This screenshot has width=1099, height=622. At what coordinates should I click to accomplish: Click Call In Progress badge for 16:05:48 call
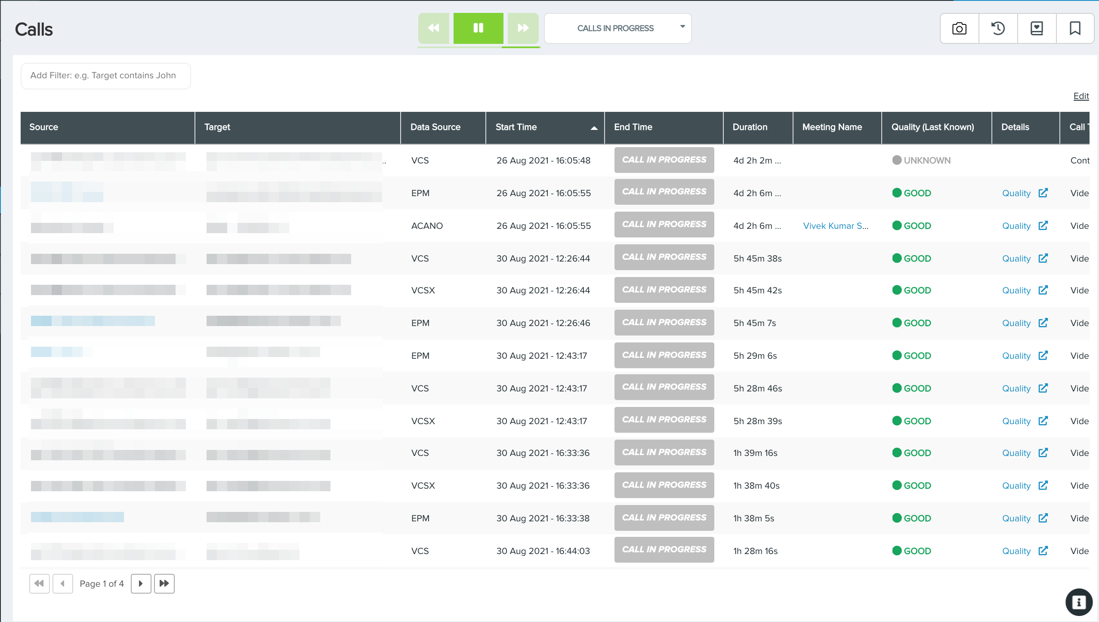click(664, 160)
